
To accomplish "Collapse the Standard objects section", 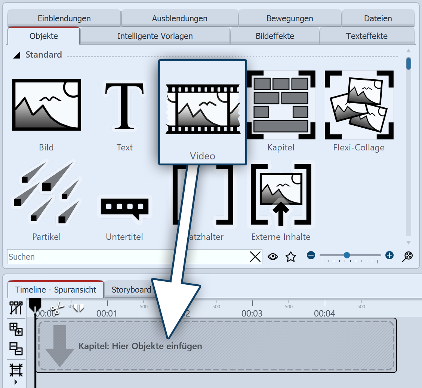I will 16,55.
